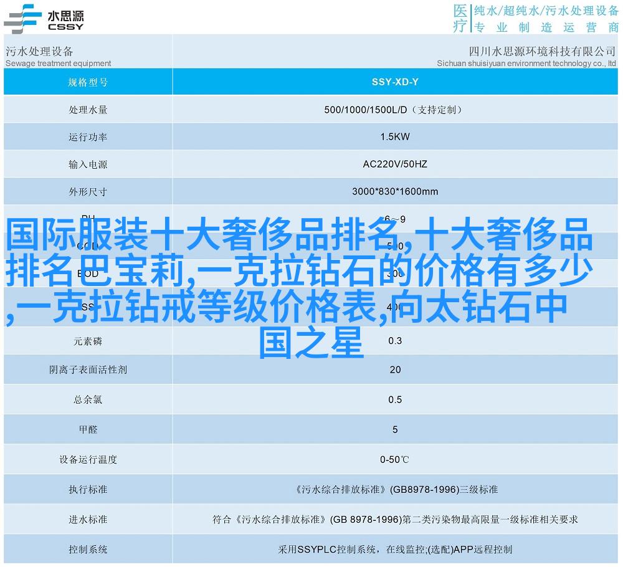623x567 pixels.
Task: Click the 四川水思源环境科技有限公司 company name
Action: [x=542, y=51]
